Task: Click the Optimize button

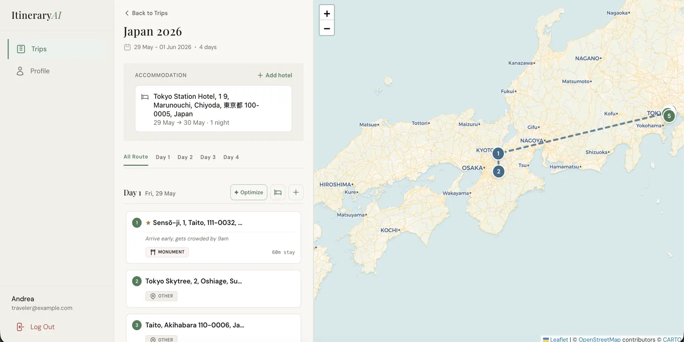Action: tap(249, 192)
